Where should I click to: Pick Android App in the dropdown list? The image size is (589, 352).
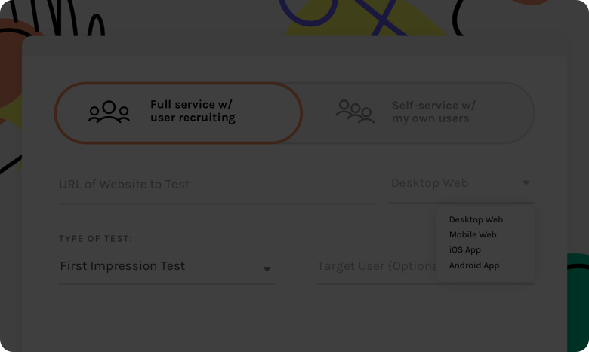click(x=474, y=265)
